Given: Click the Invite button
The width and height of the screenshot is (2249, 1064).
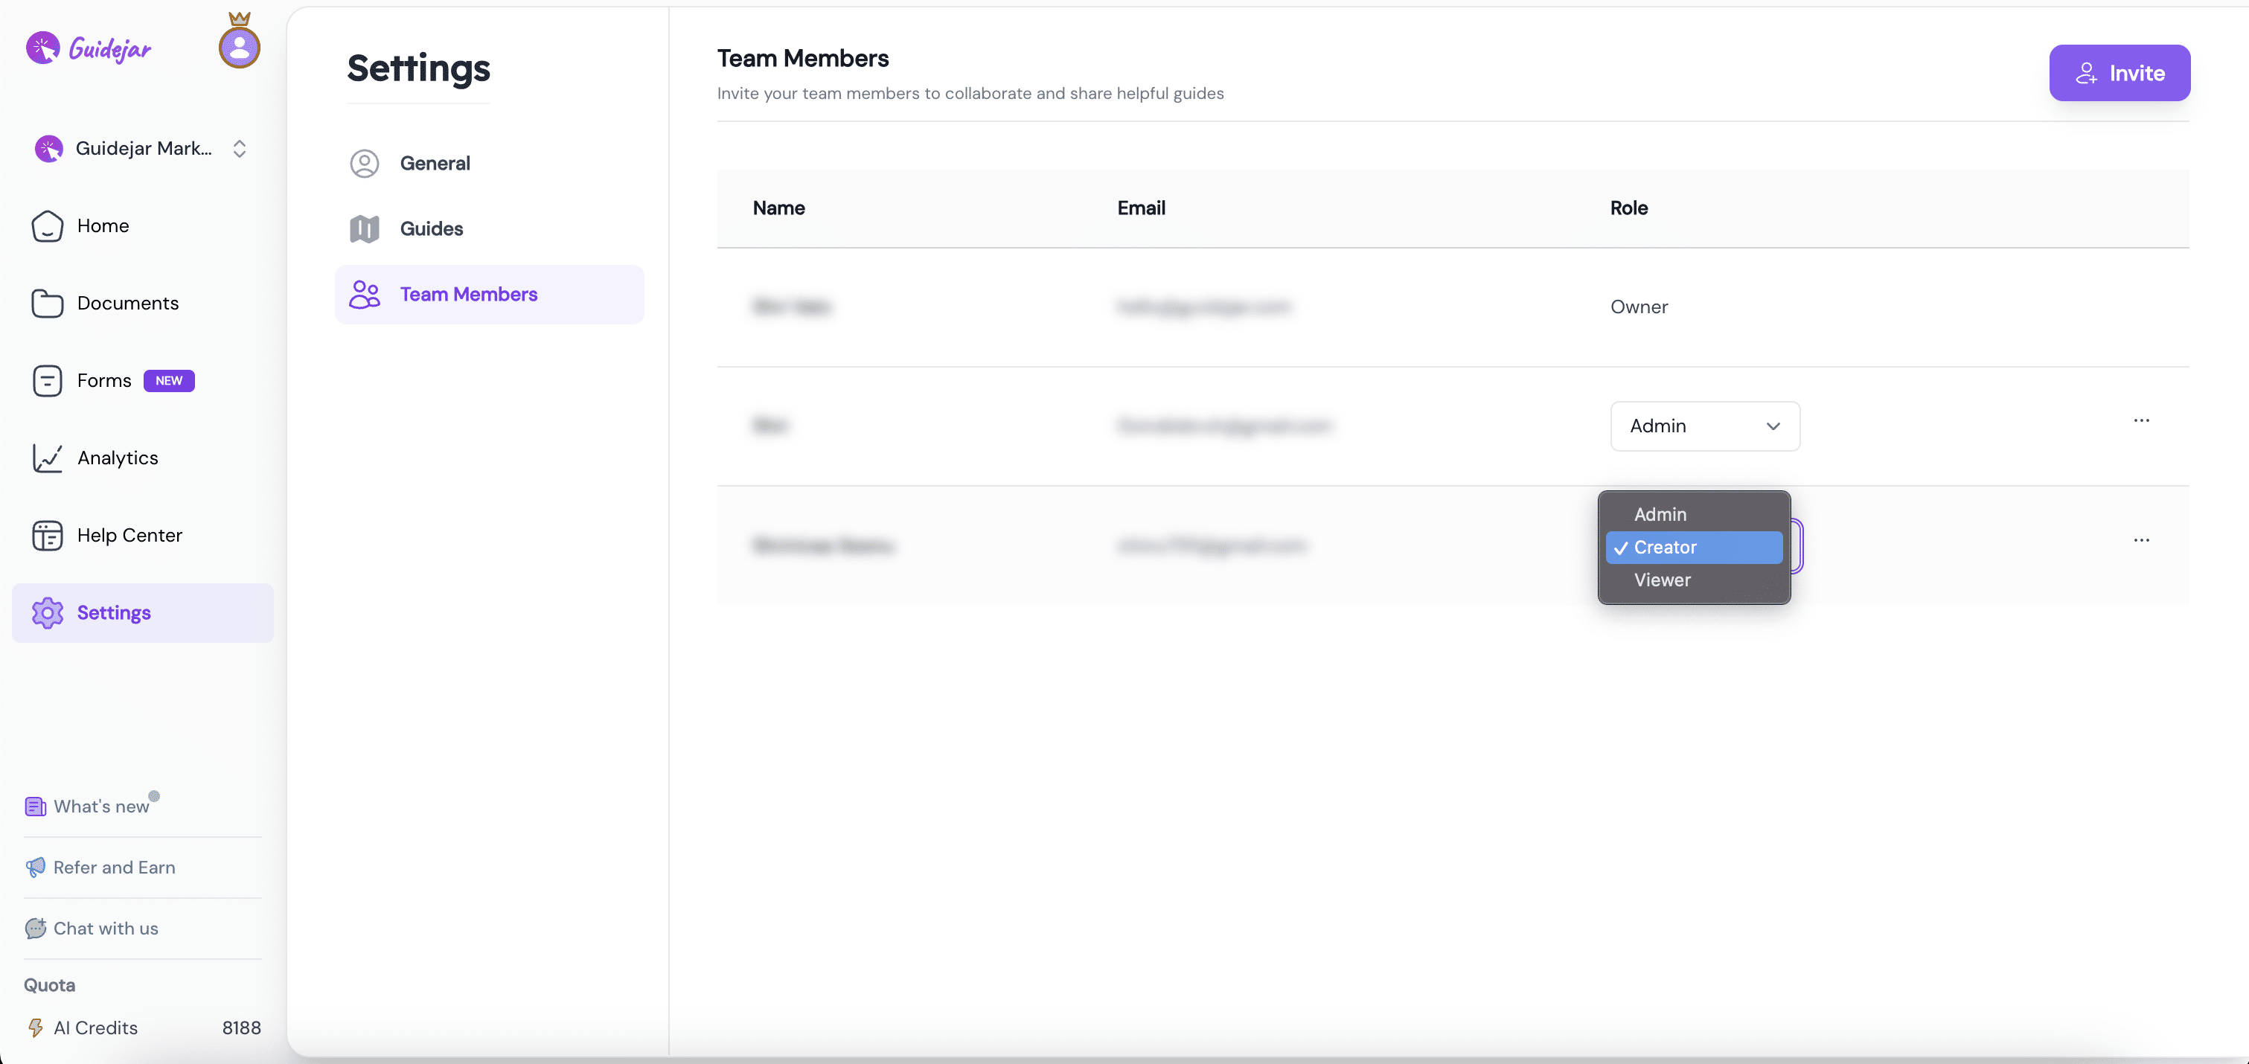Looking at the screenshot, I should point(2119,74).
